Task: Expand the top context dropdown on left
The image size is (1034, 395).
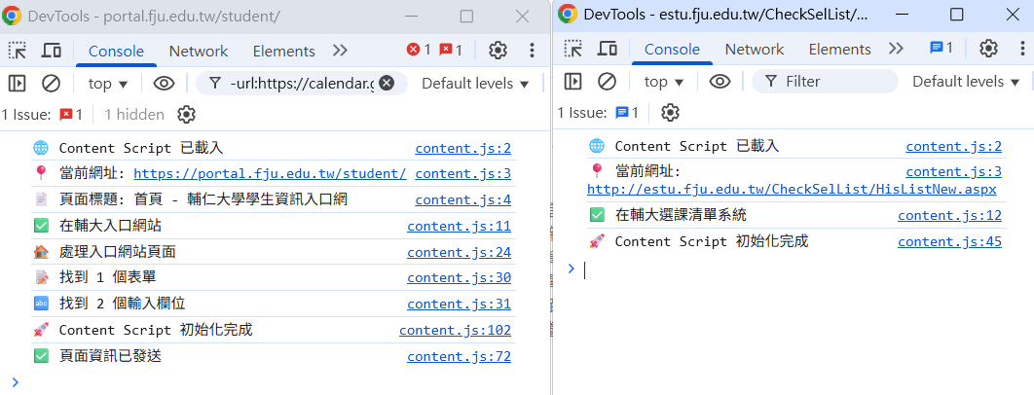Action: 100,84
